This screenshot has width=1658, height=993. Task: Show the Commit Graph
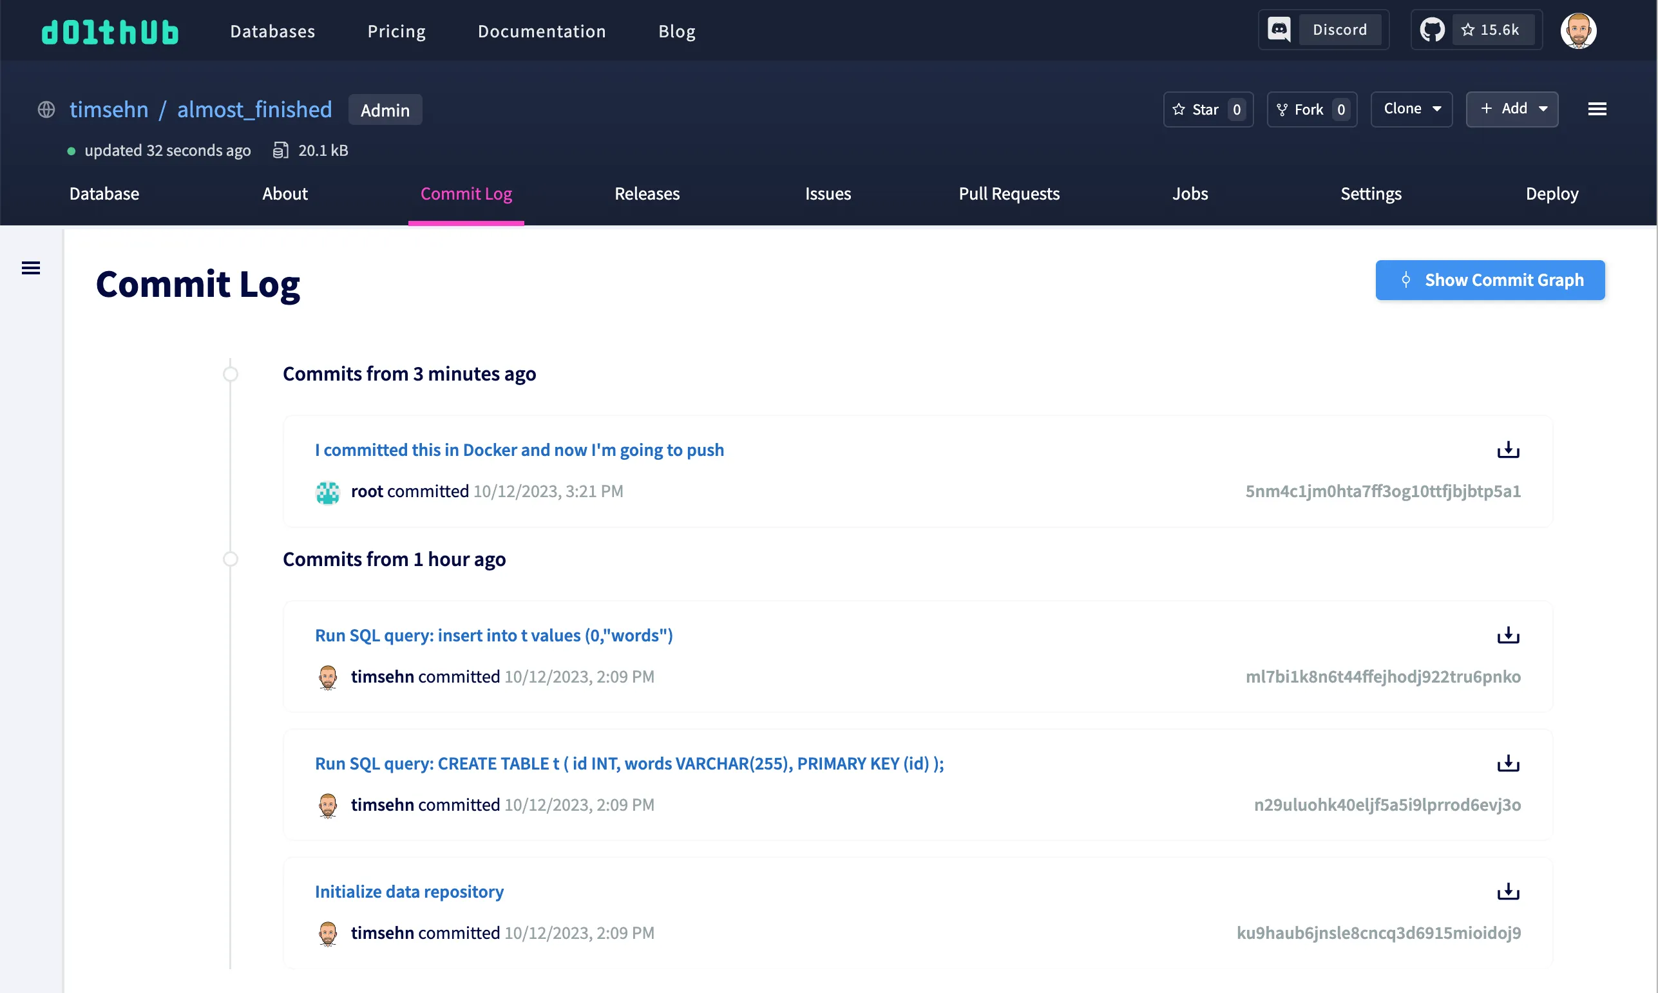coord(1490,279)
